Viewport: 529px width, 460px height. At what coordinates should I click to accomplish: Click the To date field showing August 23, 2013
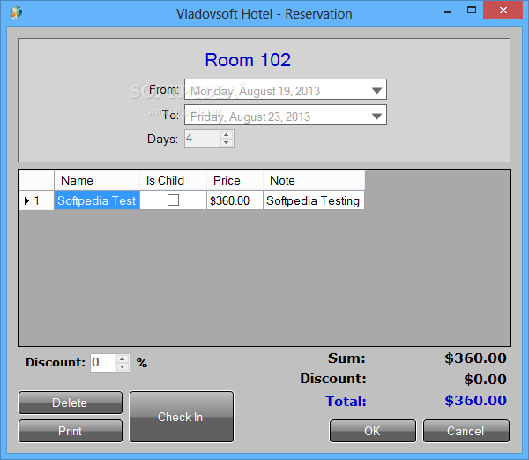click(285, 115)
